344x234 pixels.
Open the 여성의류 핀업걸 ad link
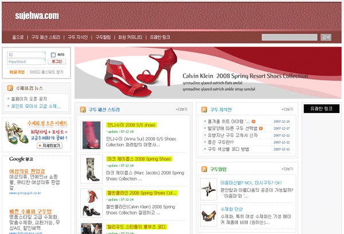[27, 171]
